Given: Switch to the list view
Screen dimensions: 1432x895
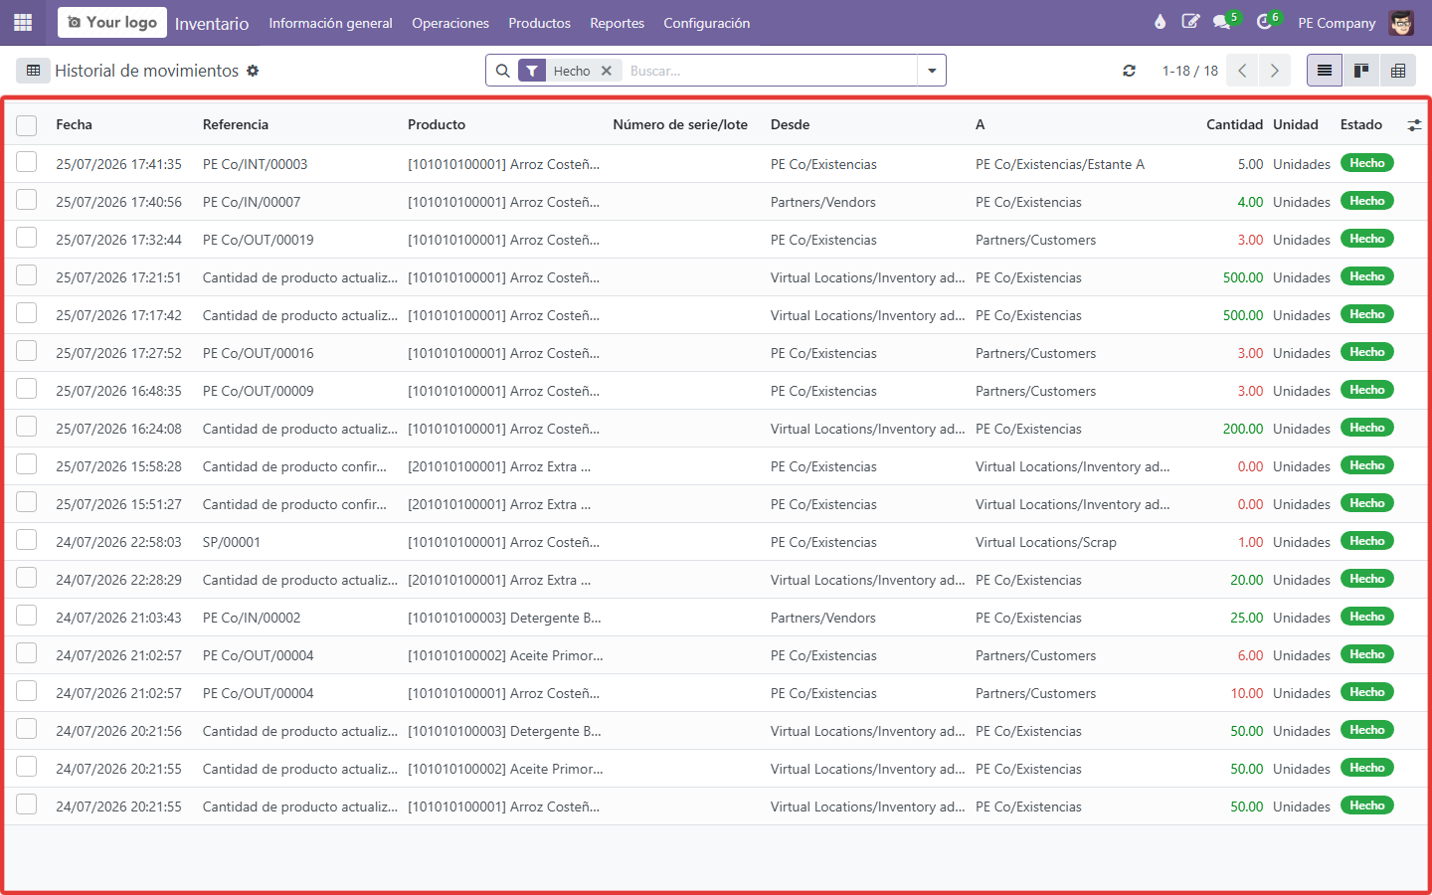Looking at the screenshot, I should tap(1325, 71).
